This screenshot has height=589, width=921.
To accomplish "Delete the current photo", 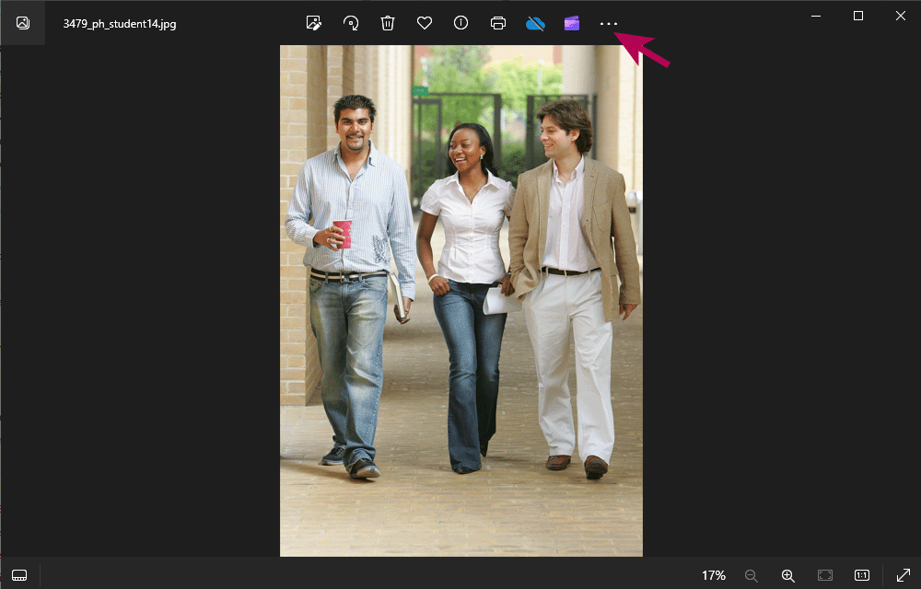I will pos(388,23).
